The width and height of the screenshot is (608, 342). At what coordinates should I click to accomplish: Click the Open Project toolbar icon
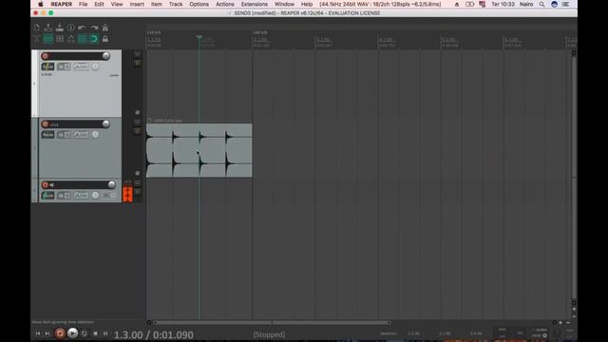(x=48, y=28)
